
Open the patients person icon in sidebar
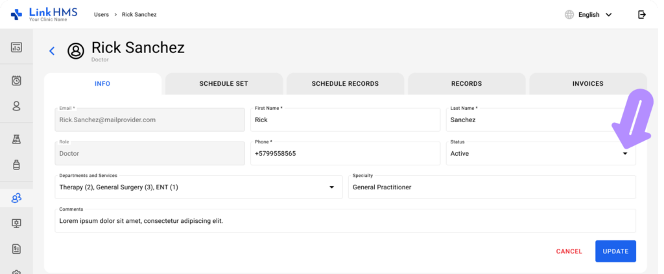click(16, 105)
